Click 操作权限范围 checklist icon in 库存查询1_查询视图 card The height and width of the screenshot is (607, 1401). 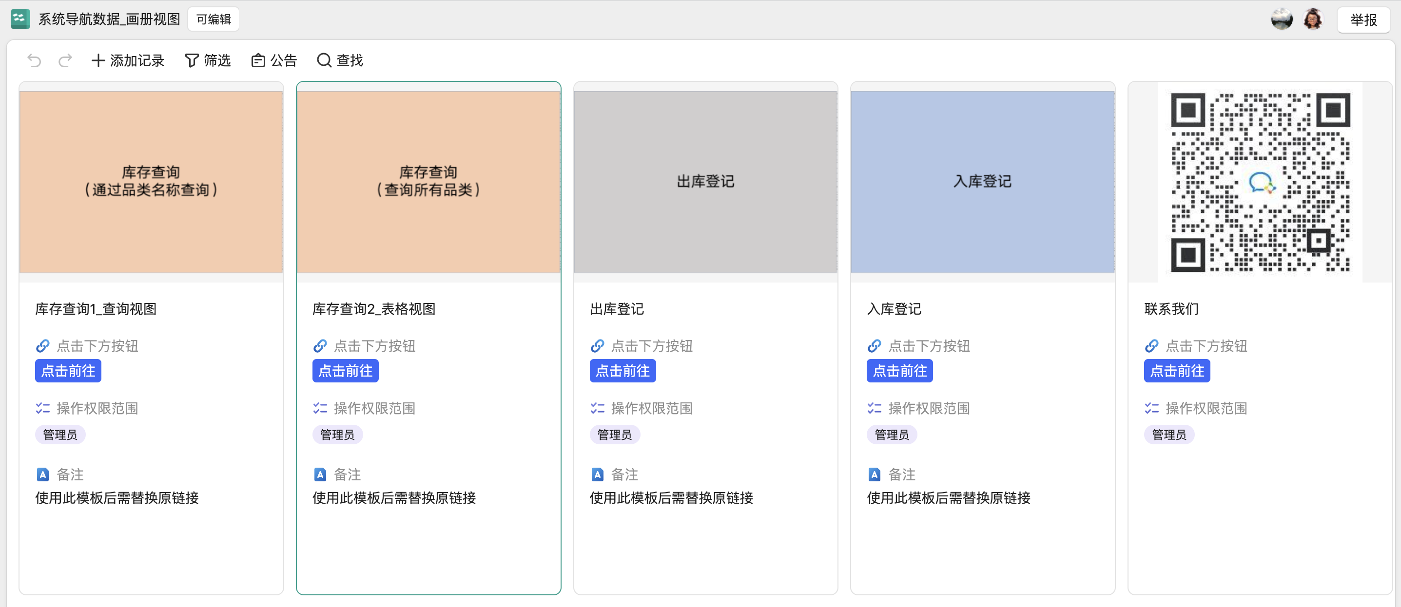43,408
